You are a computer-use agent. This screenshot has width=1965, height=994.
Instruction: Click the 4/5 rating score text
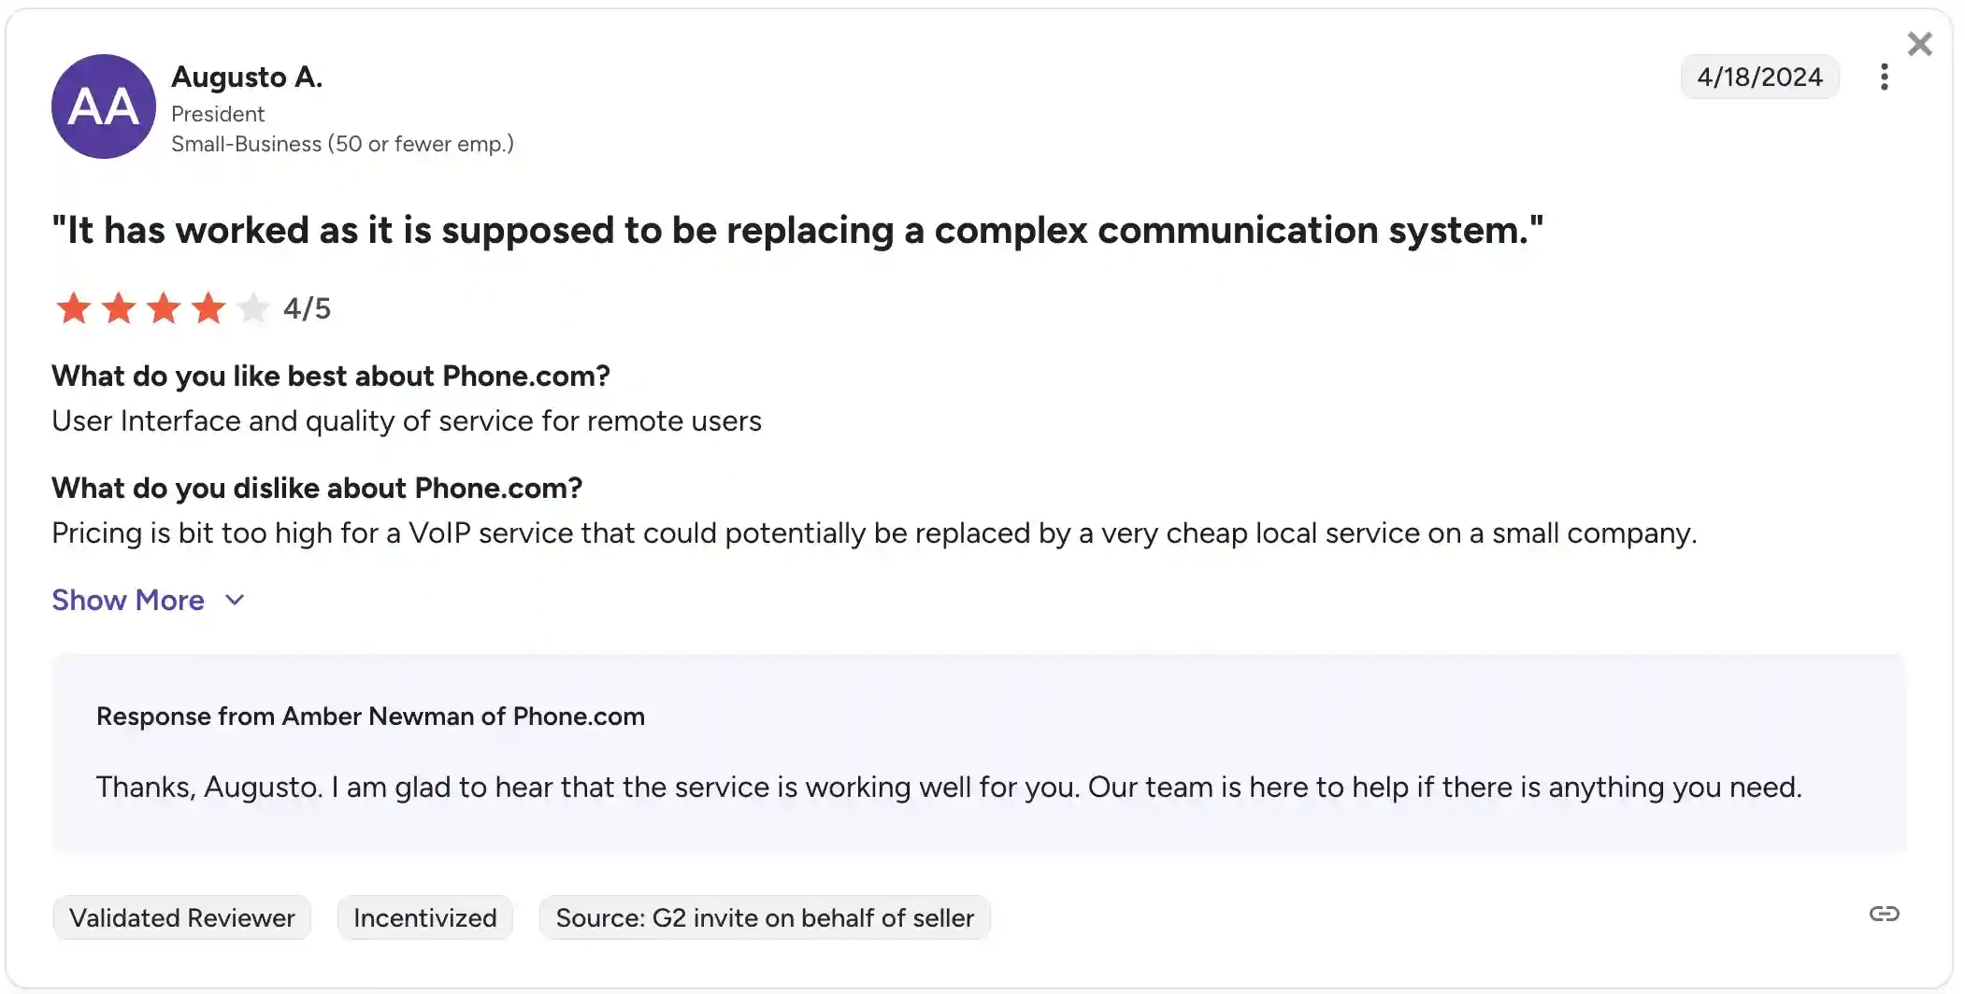click(x=308, y=308)
